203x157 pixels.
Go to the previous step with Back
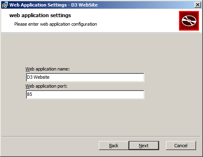coord(114,146)
